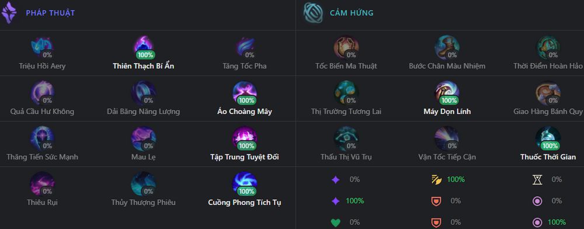The image size is (584, 229).
Task: Click the Thiên Thạch Bí Ẩn rune icon
Action: (144, 47)
